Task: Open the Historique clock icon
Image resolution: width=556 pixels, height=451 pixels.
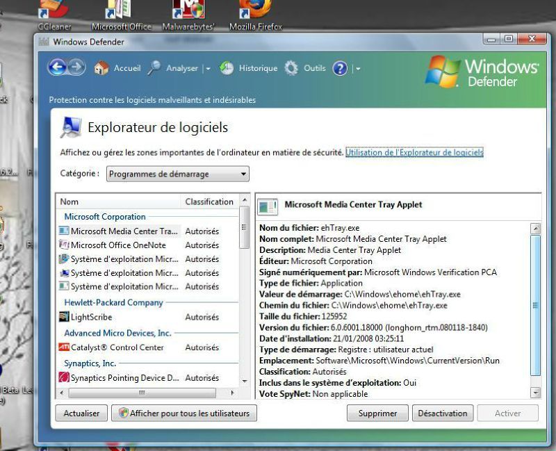Action: coord(227,68)
